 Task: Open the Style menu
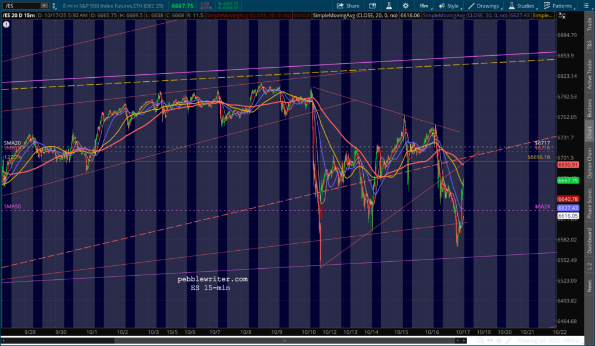(x=449, y=6)
